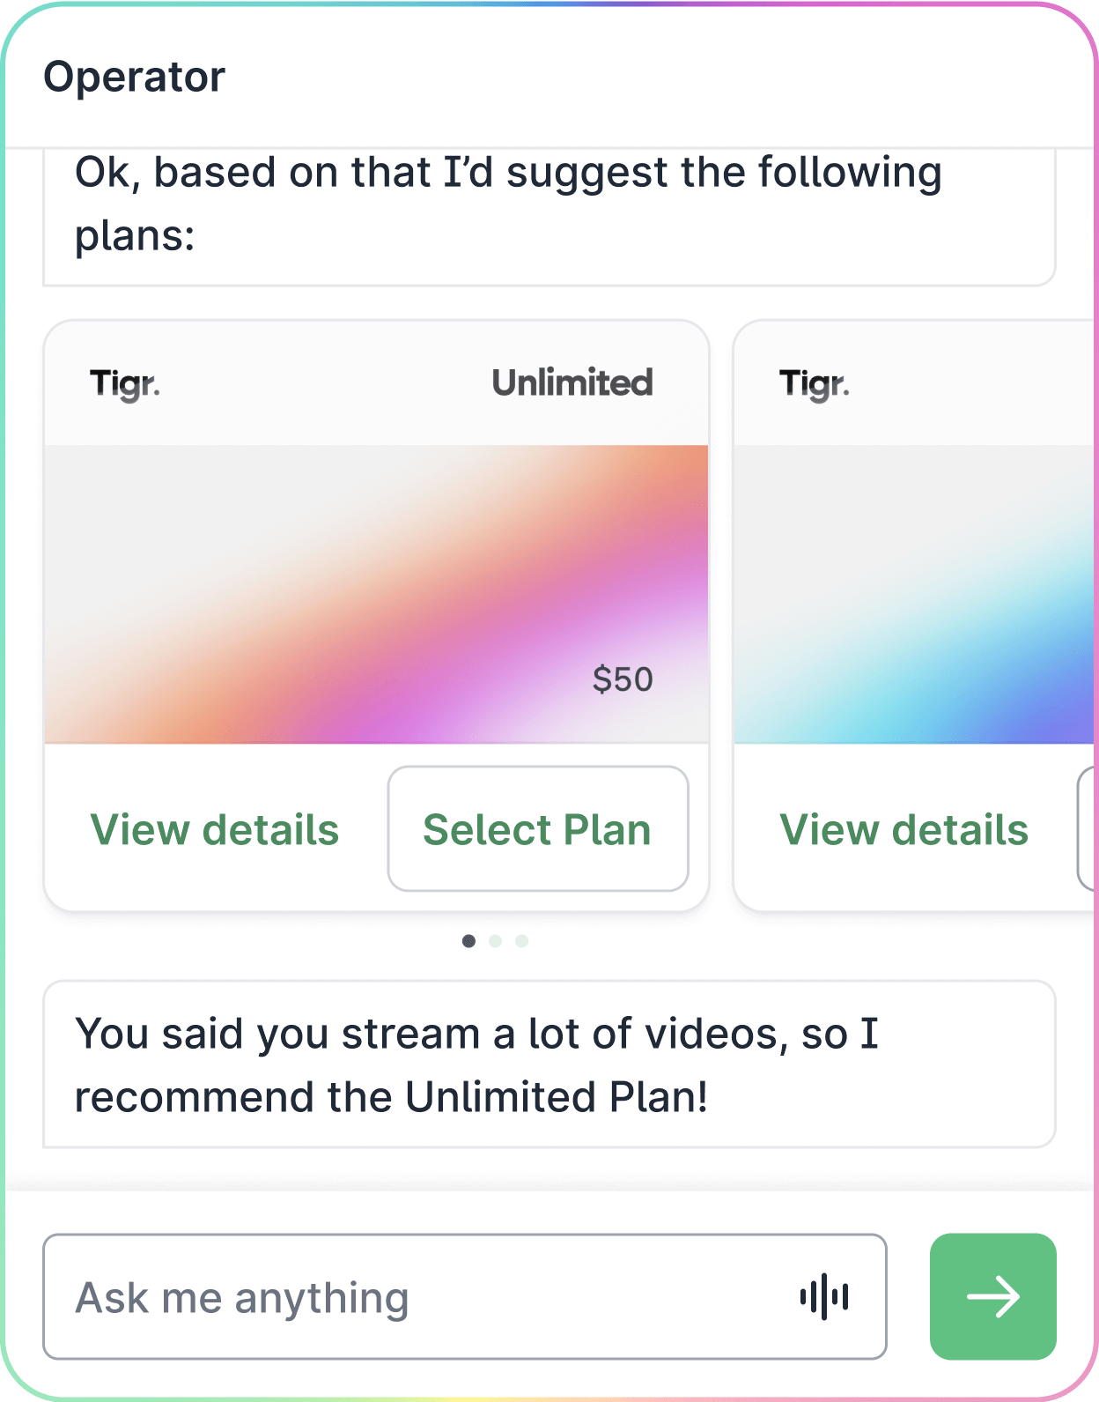This screenshot has width=1099, height=1402.
Task: Click the blue gradient second plan image
Action: tap(914, 594)
